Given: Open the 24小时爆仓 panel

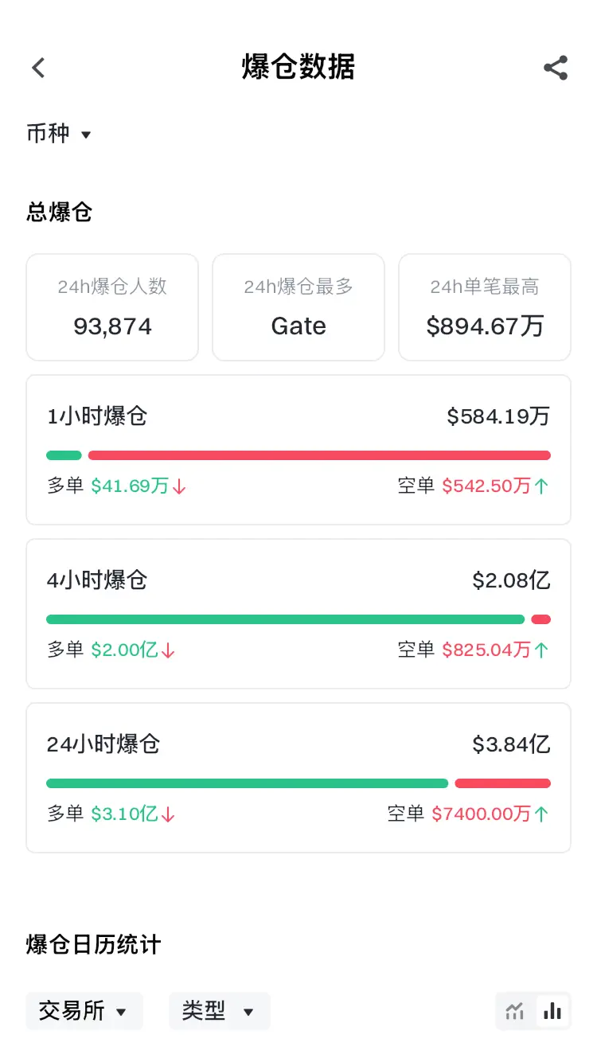Looking at the screenshot, I should pos(298,778).
